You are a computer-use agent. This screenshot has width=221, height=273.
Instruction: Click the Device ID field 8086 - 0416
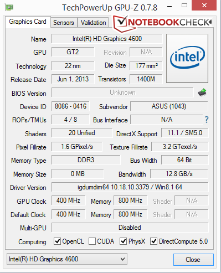tap(70, 106)
